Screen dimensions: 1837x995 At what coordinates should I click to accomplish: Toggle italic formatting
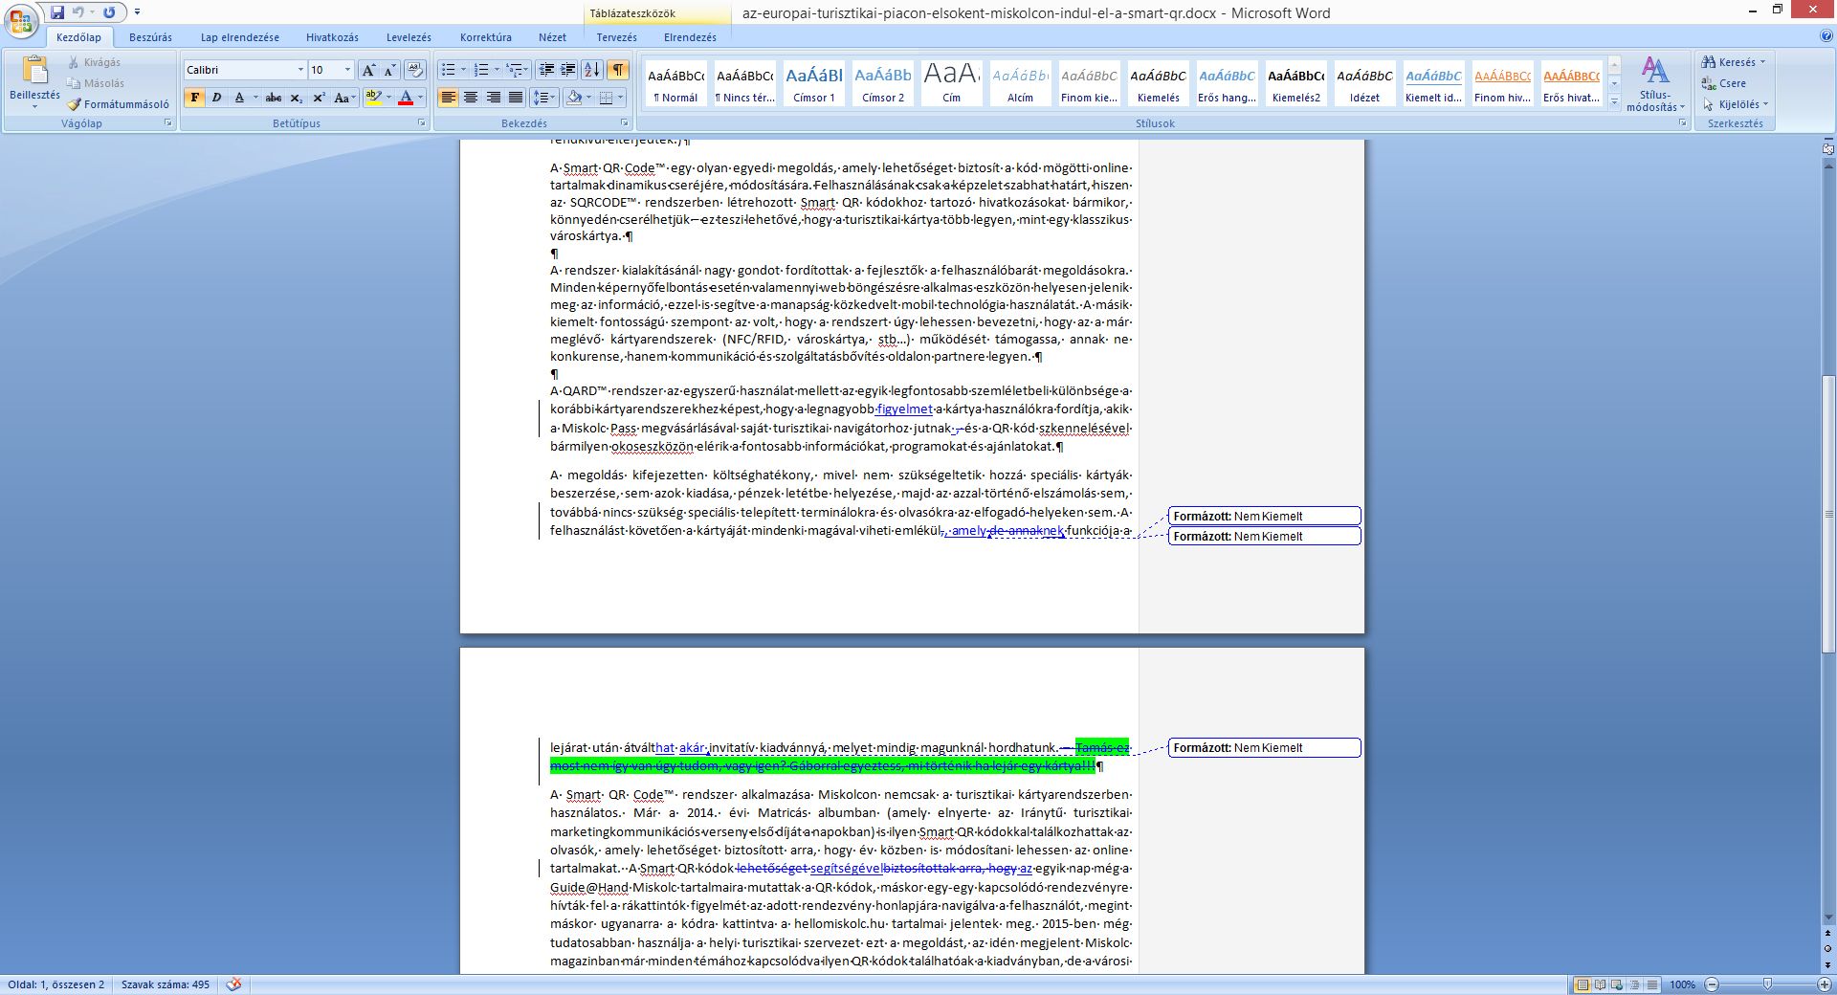pyautogui.click(x=216, y=98)
